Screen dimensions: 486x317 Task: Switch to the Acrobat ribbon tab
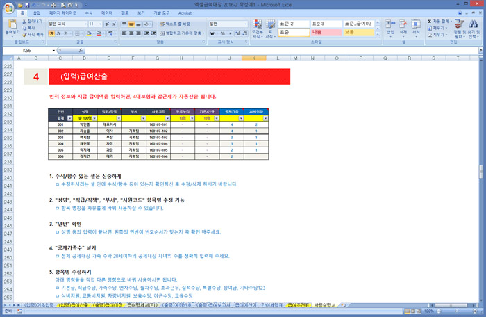click(x=185, y=13)
